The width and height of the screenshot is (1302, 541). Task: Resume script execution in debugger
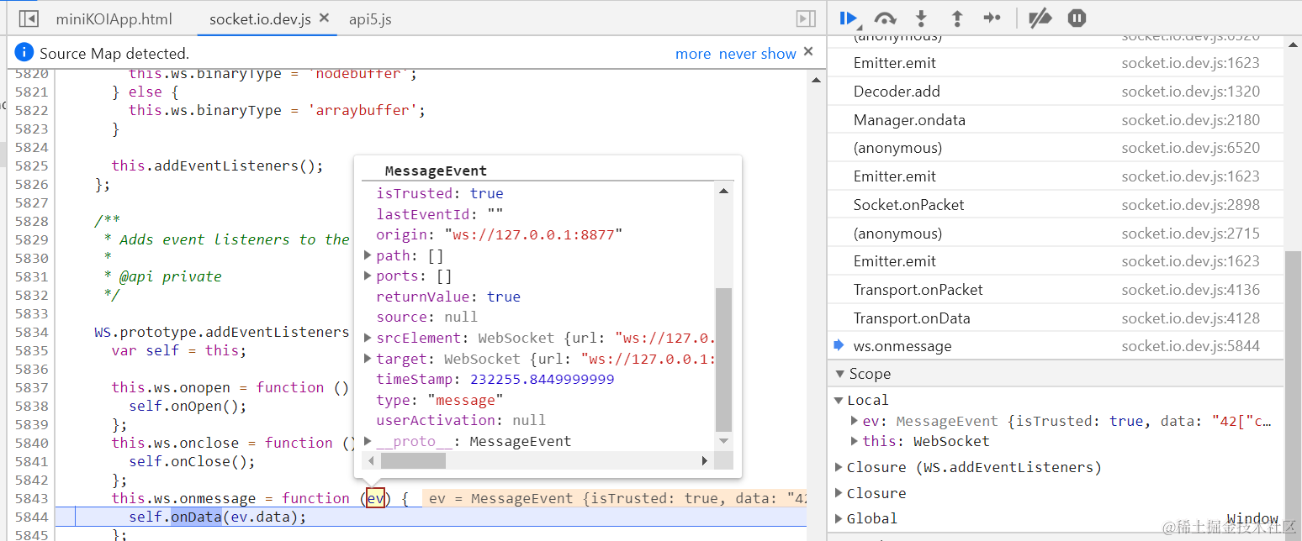pyautogui.click(x=848, y=18)
